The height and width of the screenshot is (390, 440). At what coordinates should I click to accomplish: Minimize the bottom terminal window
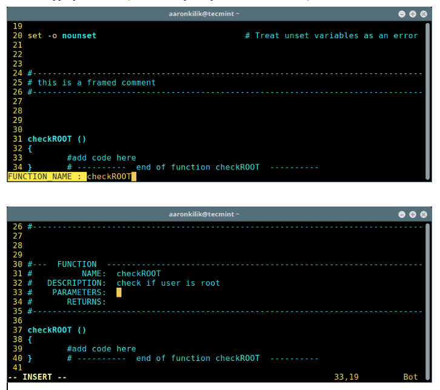point(402,214)
